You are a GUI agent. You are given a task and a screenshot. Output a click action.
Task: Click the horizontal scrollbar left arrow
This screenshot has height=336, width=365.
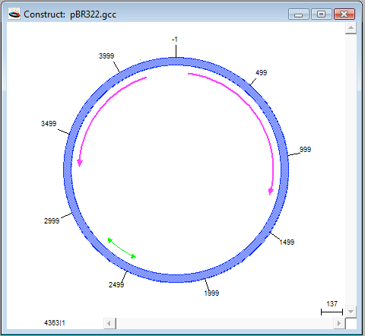(x=109, y=323)
